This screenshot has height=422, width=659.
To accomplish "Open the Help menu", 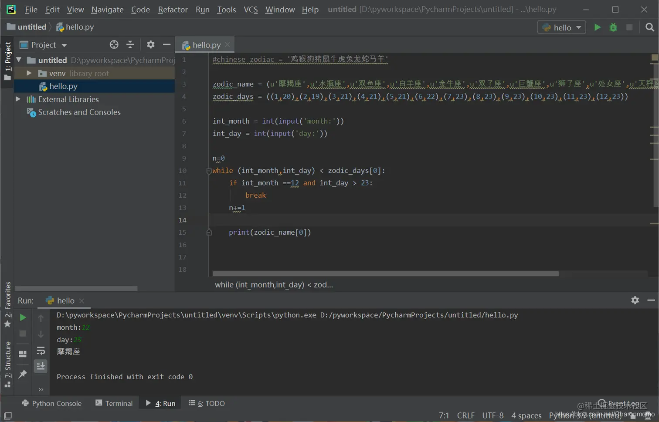I will coord(310,9).
